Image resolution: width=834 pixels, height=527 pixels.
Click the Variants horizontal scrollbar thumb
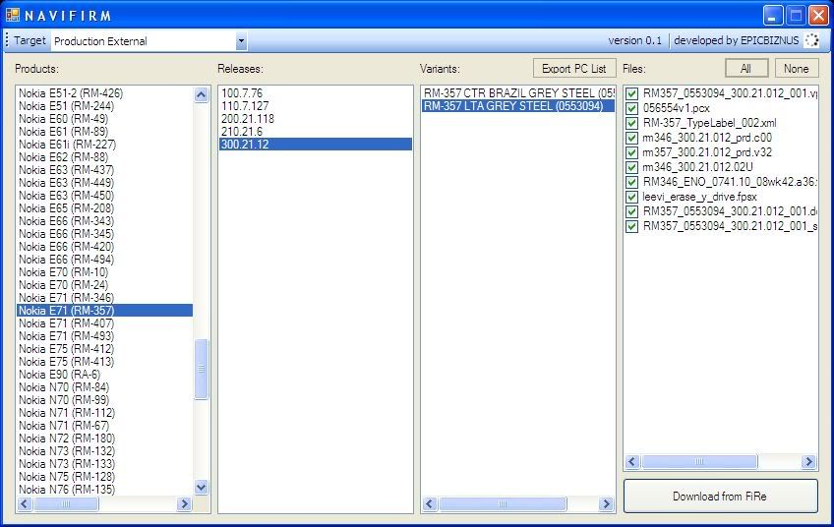tap(503, 503)
